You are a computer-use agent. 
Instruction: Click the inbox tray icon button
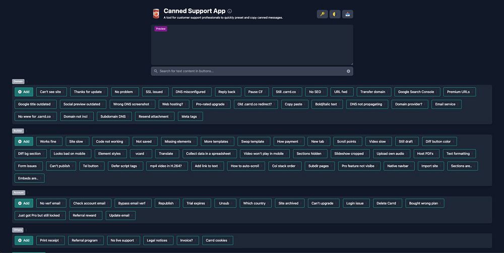(x=347, y=14)
